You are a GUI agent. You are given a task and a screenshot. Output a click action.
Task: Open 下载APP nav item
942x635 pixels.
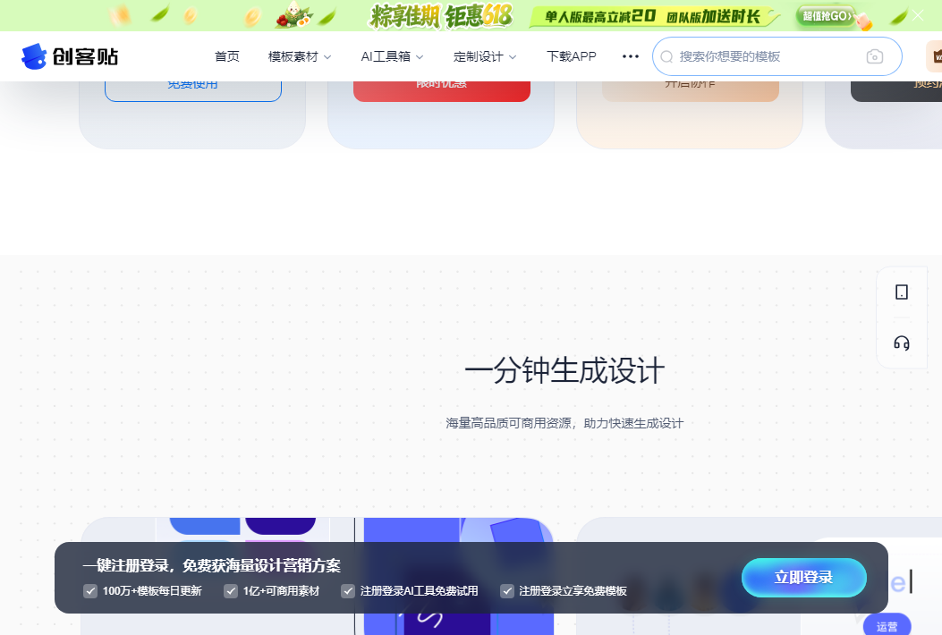pos(572,56)
